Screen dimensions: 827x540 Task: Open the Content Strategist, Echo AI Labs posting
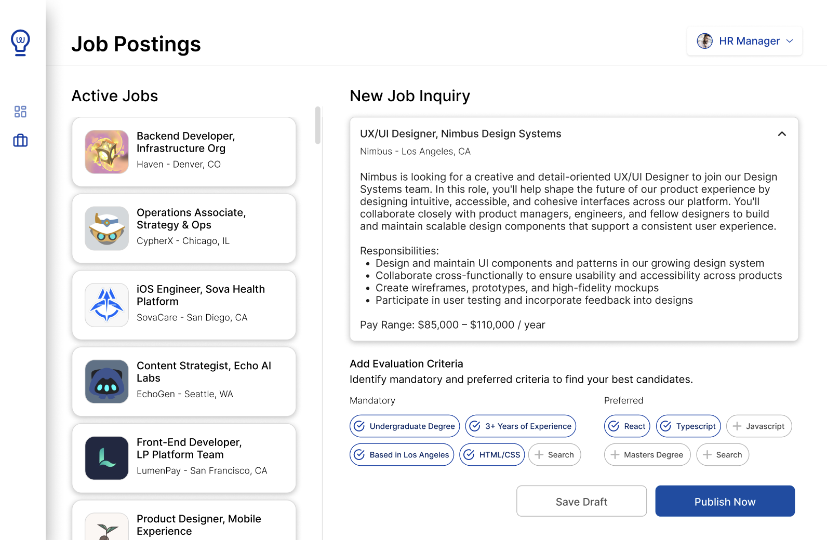pyautogui.click(x=204, y=372)
